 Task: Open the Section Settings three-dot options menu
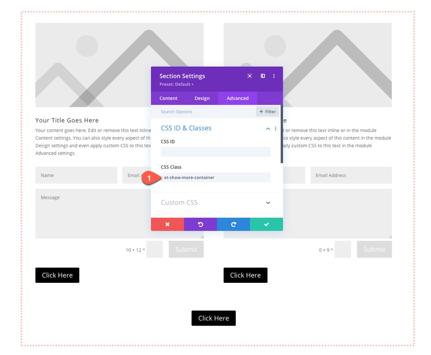pyautogui.click(x=274, y=76)
